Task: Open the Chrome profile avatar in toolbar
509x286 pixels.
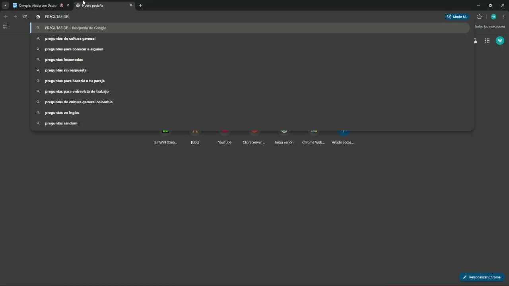Action: (x=493, y=17)
